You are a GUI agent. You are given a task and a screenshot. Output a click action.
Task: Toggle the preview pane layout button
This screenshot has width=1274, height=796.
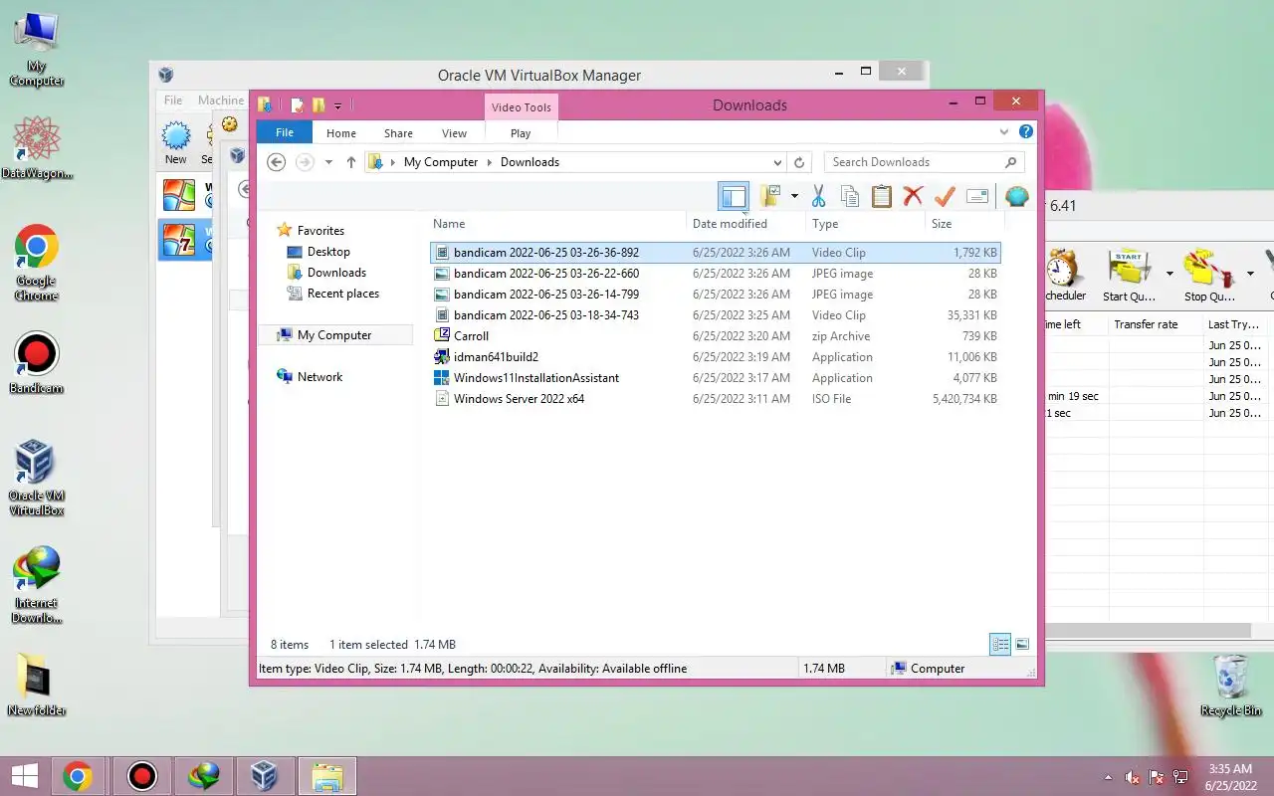734,196
